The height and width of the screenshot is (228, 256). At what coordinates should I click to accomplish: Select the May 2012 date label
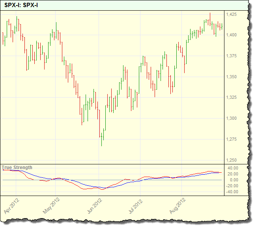pos(52,206)
